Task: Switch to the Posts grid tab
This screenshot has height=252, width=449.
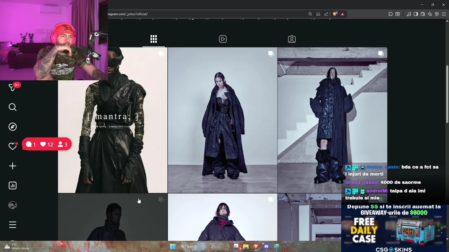Action: tap(154, 39)
